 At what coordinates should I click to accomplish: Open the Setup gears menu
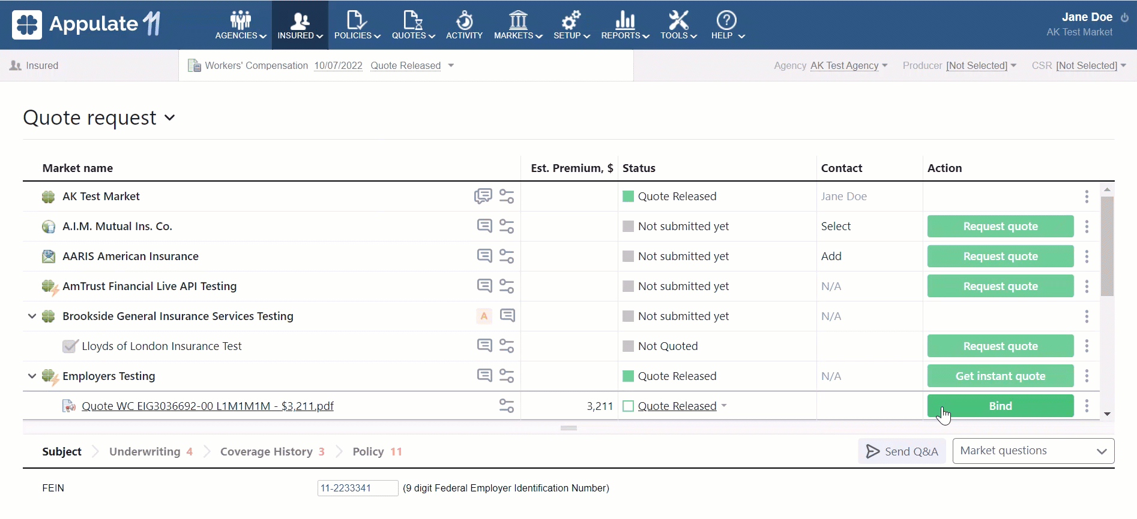[572, 25]
